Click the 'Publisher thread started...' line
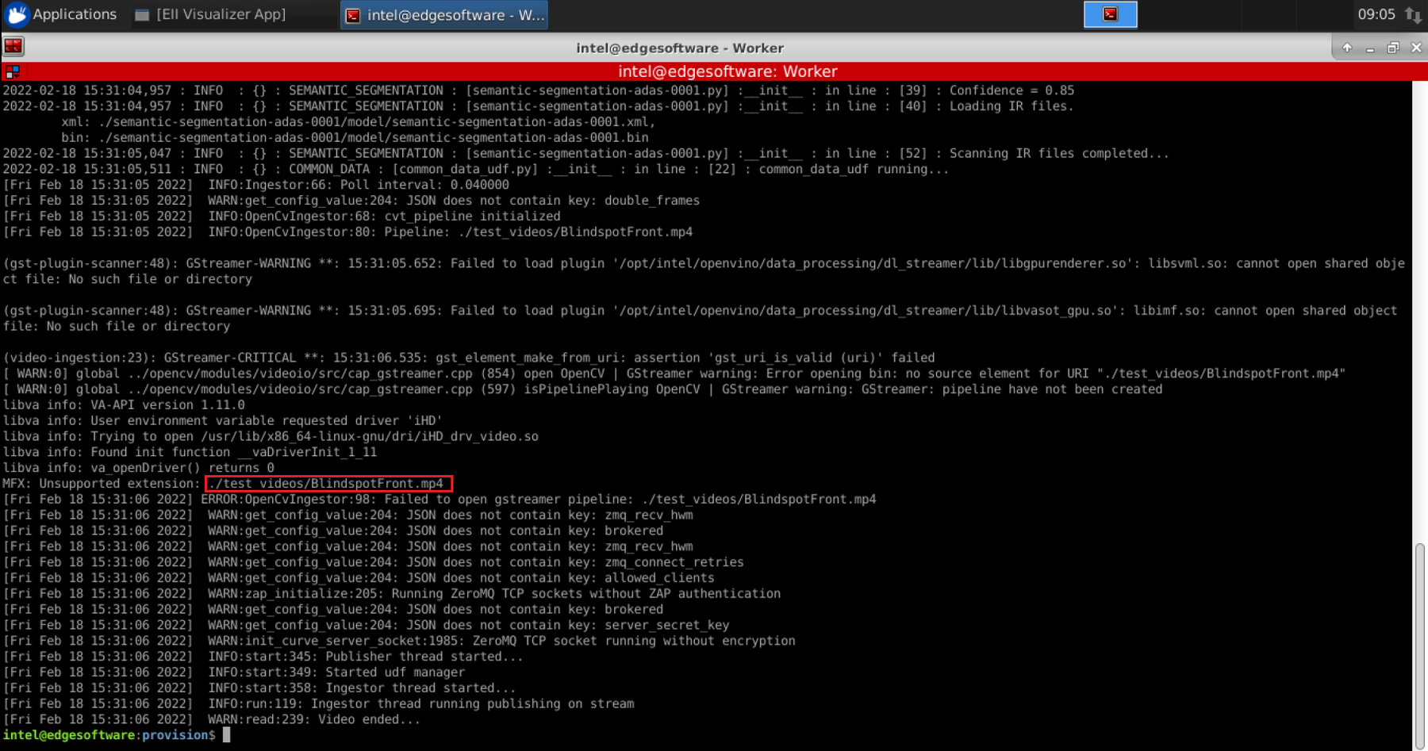This screenshot has width=1428, height=751. (263, 657)
